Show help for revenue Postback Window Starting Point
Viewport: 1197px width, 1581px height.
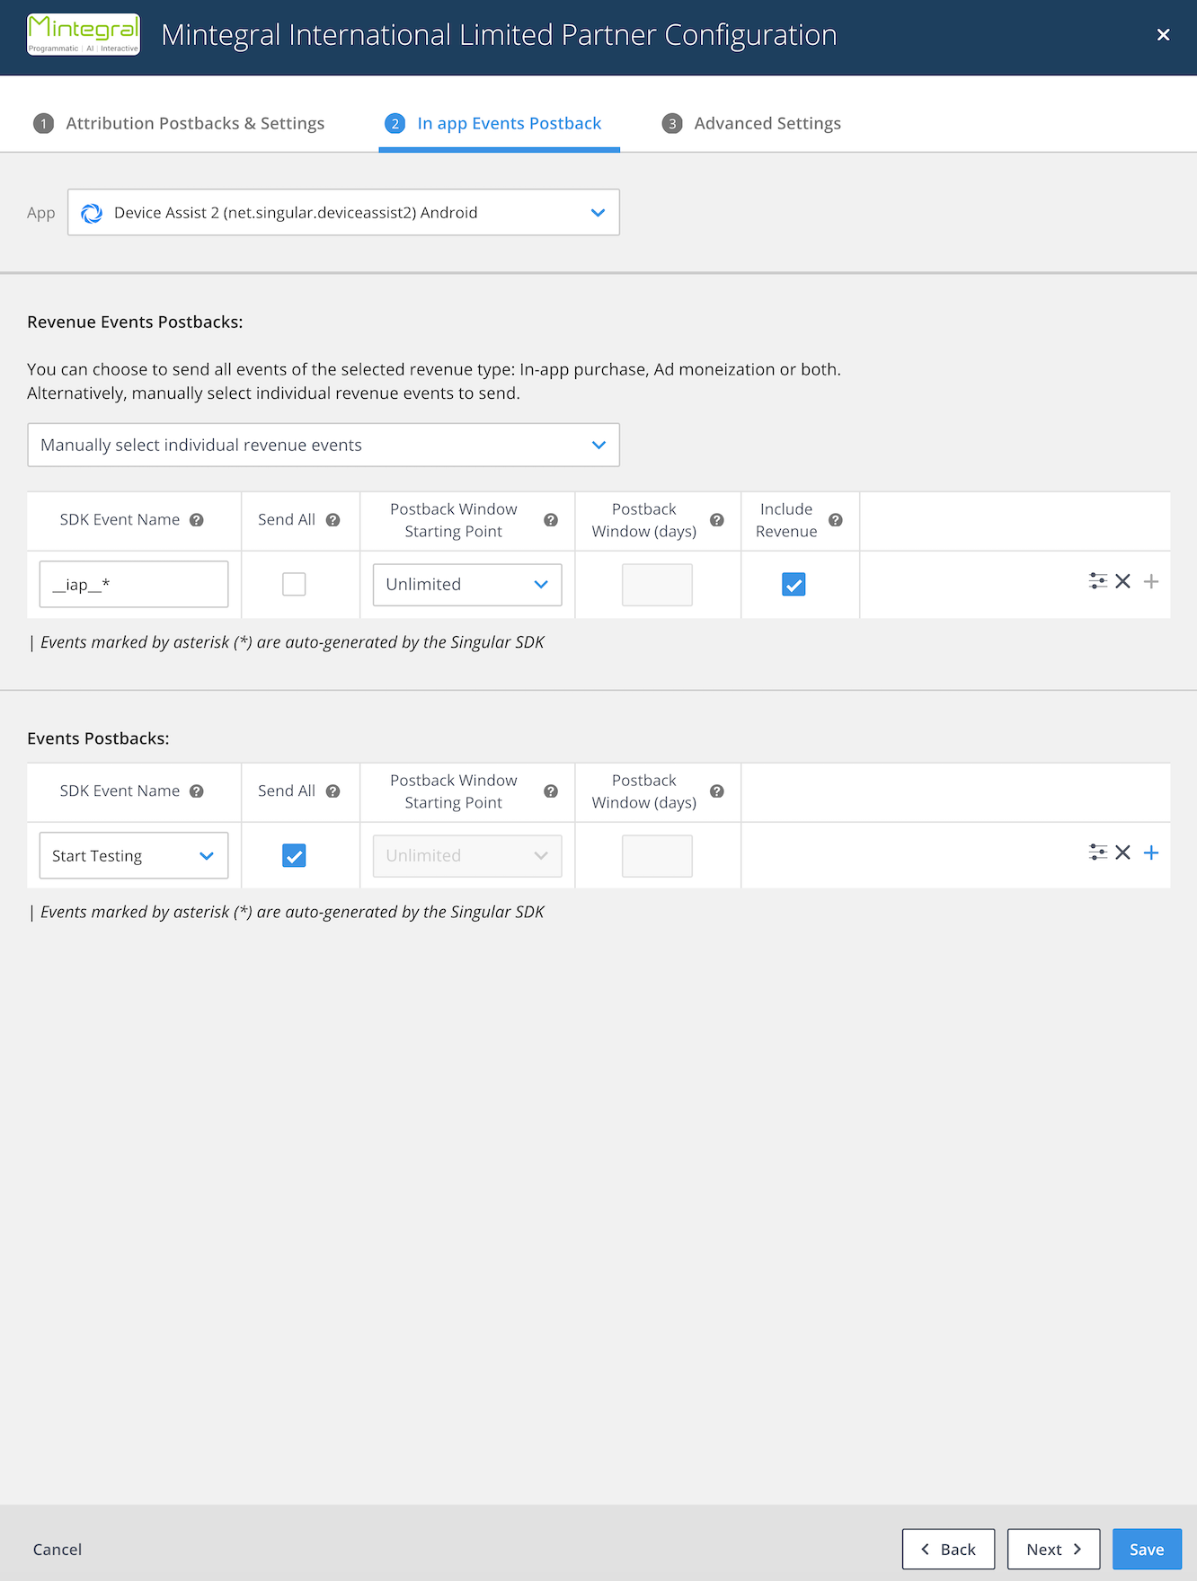click(551, 520)
